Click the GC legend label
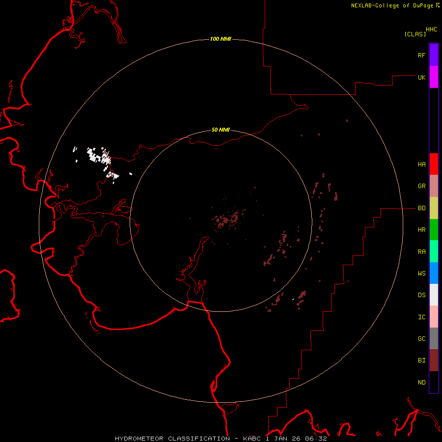 [x=421, y=339]
